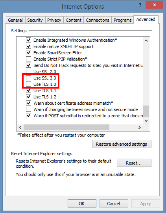Click the scroll left arrow in settings list
Screen dimensions: 166x213
coord(20,127)
